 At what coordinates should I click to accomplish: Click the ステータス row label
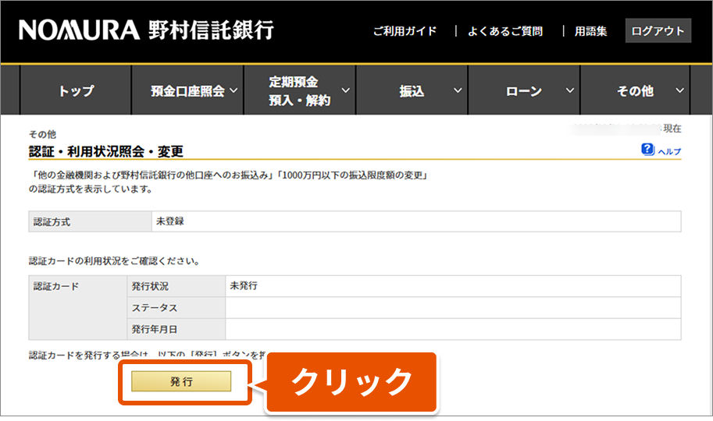click(x=155, y=308)
